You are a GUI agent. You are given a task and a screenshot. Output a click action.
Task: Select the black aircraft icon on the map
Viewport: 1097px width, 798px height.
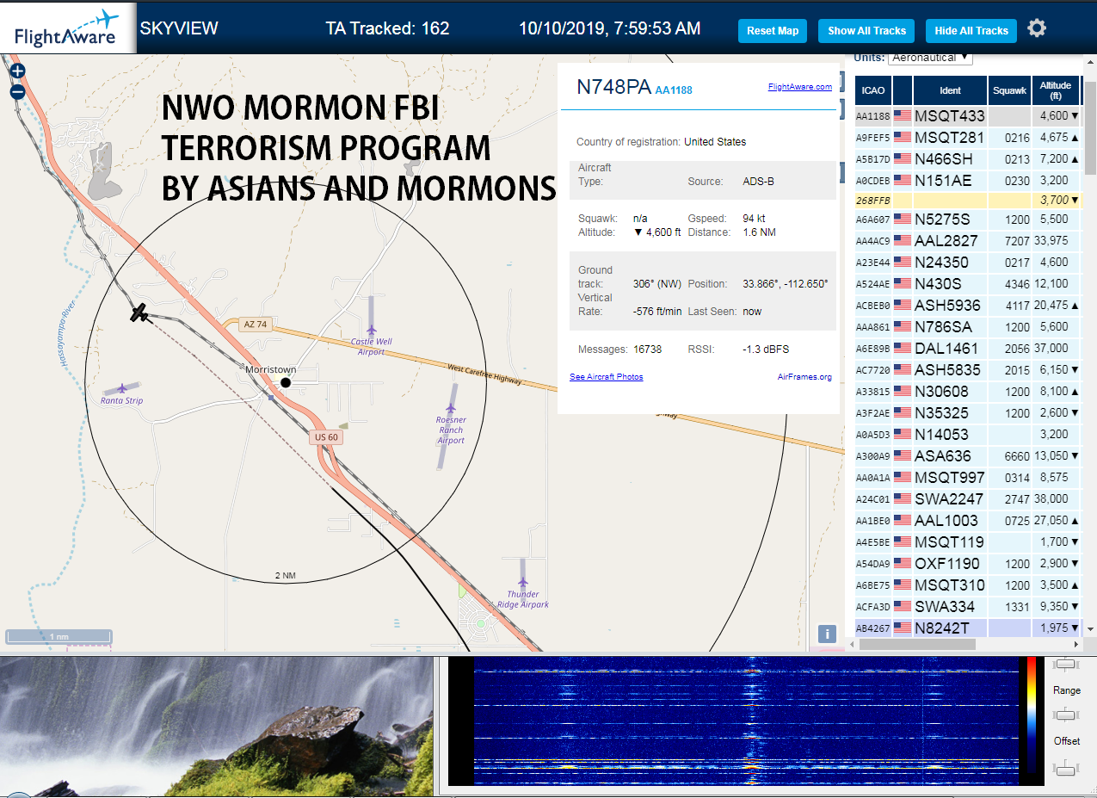[139, 312]
